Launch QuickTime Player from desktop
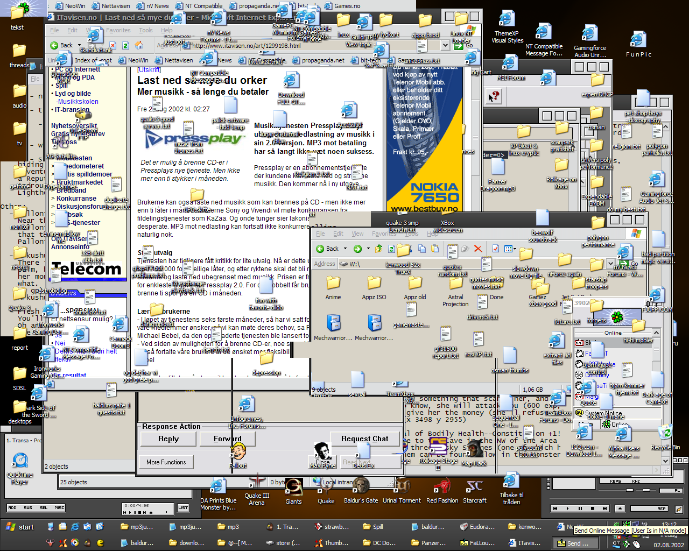689x551 pixels. coord(20,468)
